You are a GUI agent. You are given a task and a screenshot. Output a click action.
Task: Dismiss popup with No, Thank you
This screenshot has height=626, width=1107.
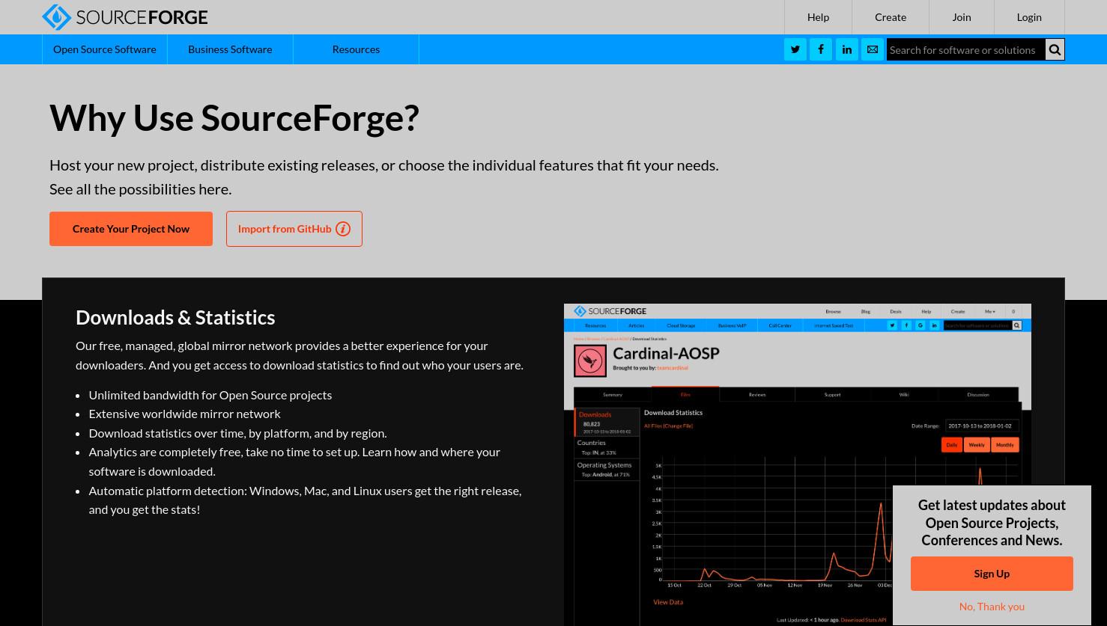point(992,607)
